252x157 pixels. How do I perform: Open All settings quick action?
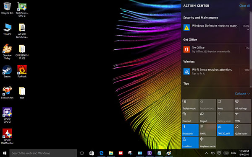pyautogui.click(x=243, y=105)
